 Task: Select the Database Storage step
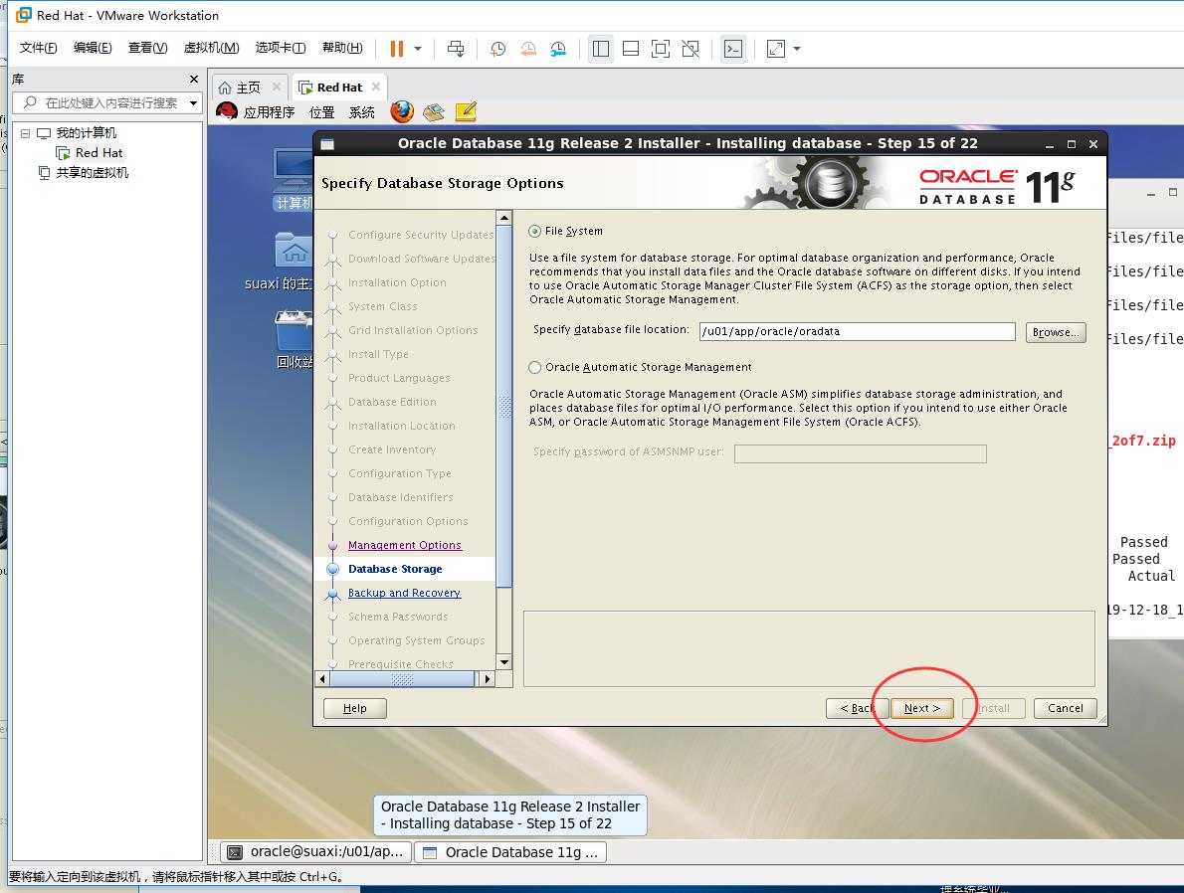395,569
